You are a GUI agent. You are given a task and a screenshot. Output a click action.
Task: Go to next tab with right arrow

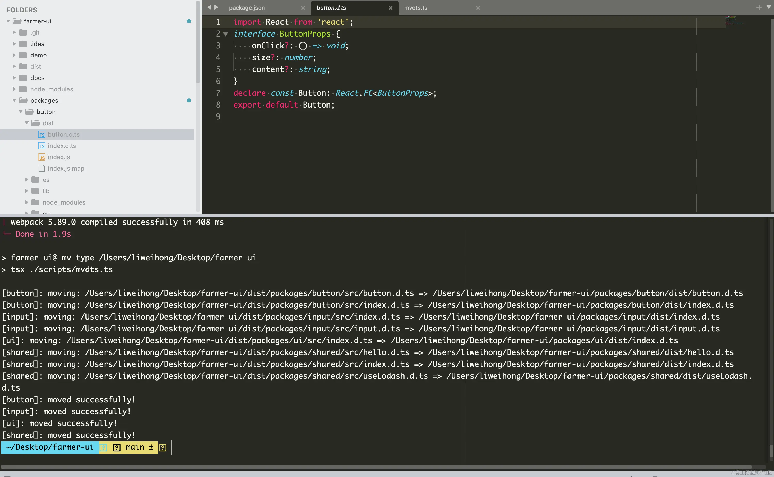tap(216, 7)
